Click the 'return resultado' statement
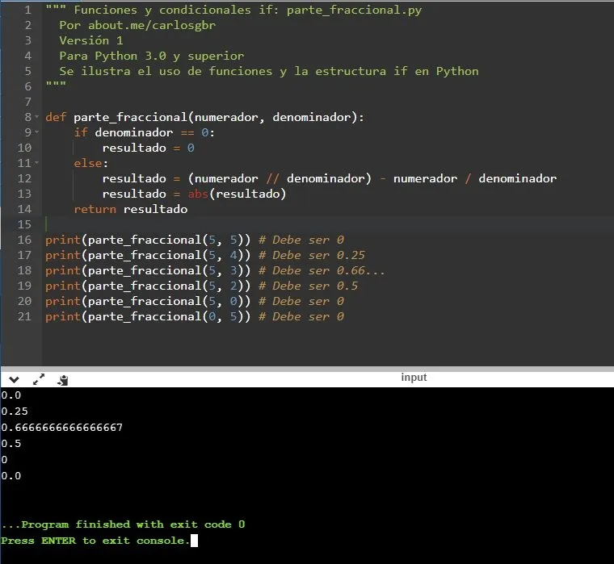Viewport: 614px width, 564px height. pyautogui.click(x=131, y=209)
